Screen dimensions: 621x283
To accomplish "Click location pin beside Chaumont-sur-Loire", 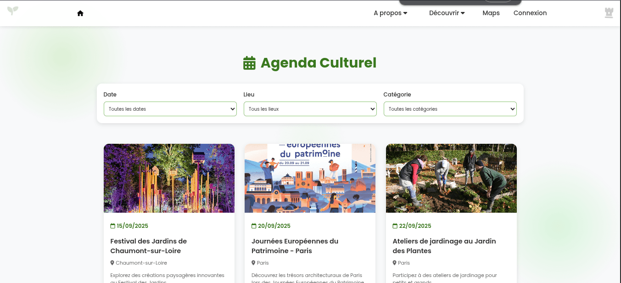I will tap(112, 263).
